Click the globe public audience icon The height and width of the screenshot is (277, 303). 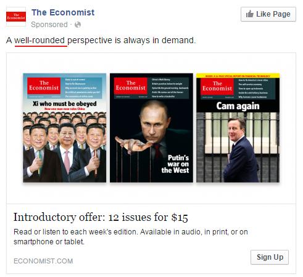[x=78, y=25]
